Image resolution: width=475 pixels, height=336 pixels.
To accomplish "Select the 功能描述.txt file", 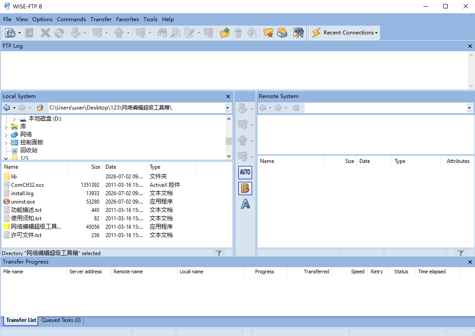I will [x=26, y=210].
